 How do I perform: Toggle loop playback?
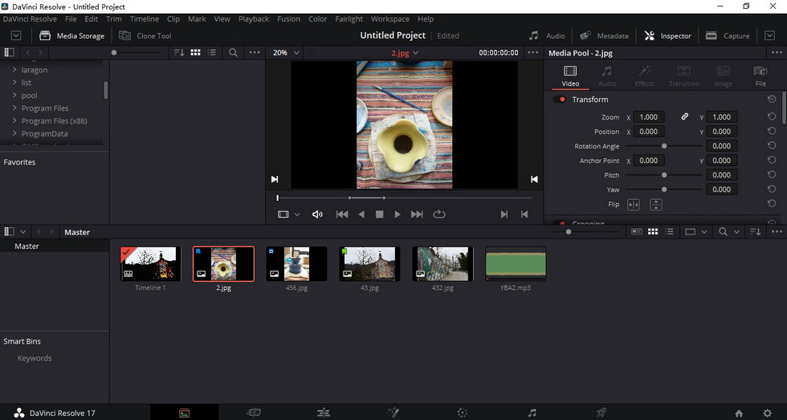pyautogui.click(x=439, y=214)
